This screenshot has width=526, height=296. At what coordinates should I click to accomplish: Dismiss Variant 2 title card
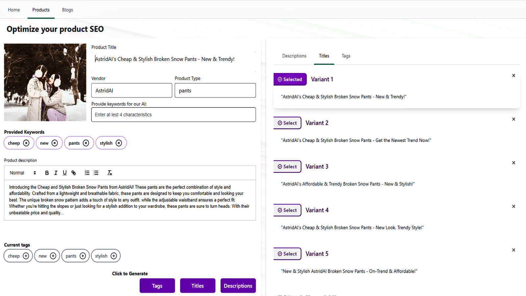point(514,119)
